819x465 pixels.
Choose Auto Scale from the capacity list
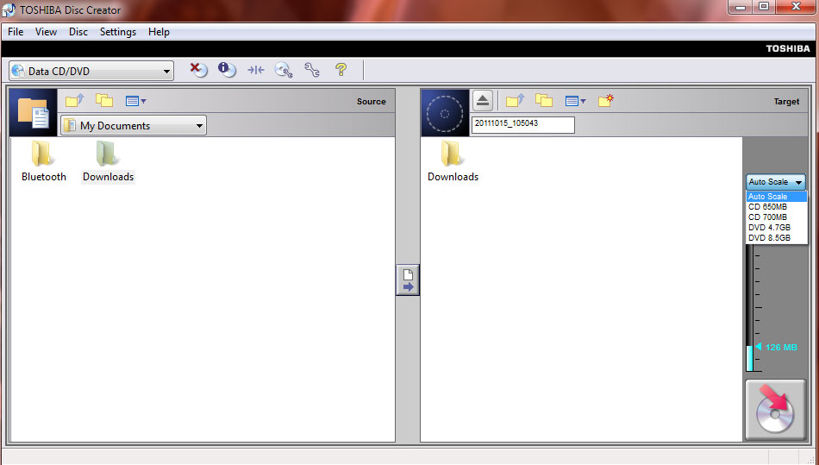pyautogui.click(x=776, y=197)
